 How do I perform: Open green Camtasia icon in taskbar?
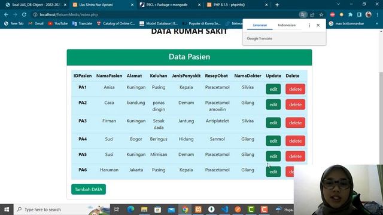point(251,210)
